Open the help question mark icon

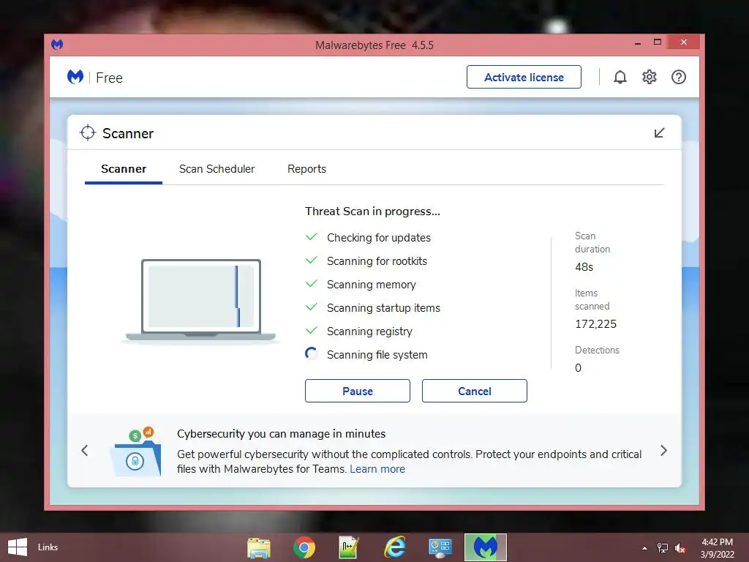coord(678,77)
